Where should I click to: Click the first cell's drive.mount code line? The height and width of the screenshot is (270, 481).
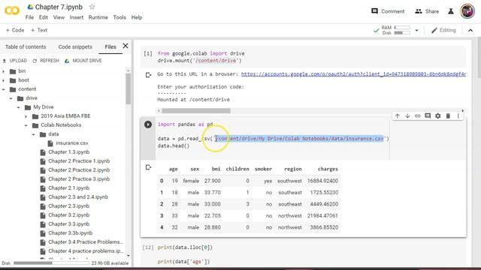(x=200, y=61)
